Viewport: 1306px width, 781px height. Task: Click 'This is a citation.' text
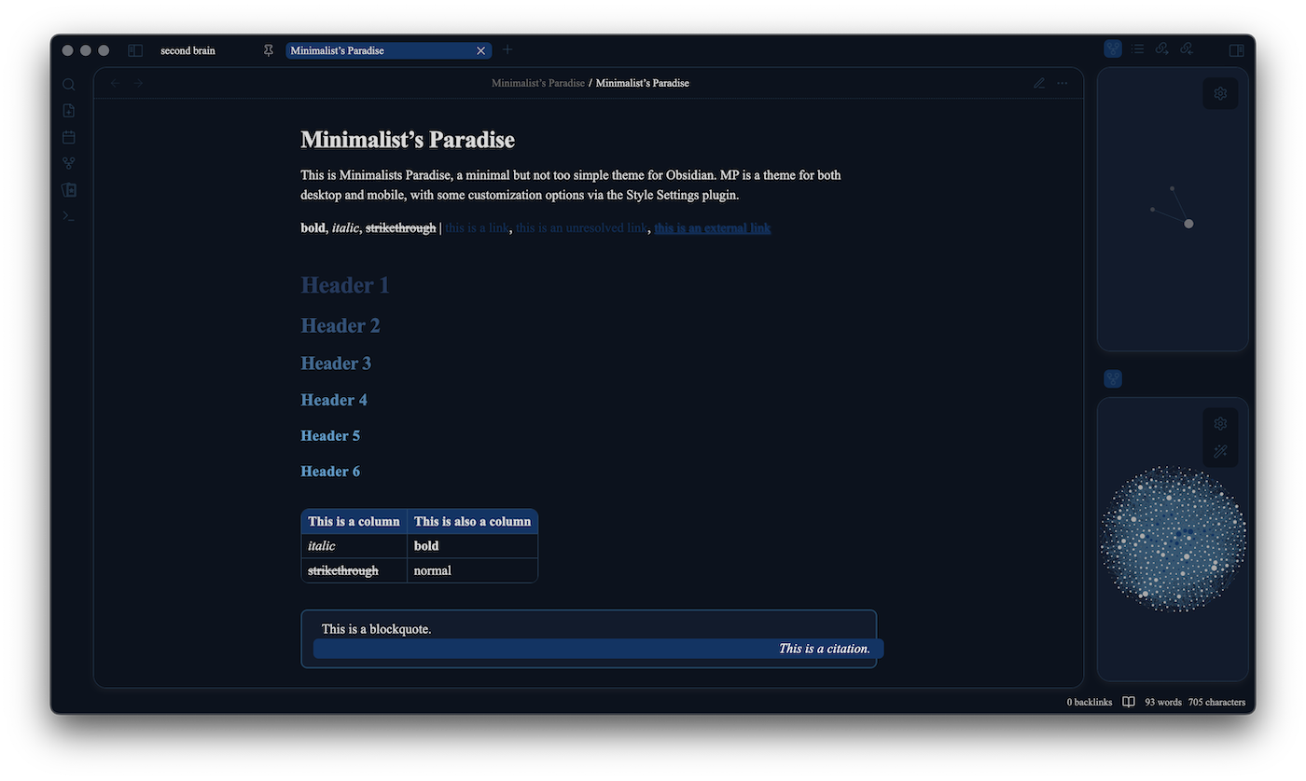point(825,649)
